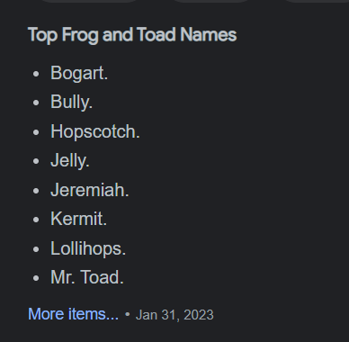Click the cut-off middle chip at top
This screenshot has height=342, width=349.
(x=210, y=1)
